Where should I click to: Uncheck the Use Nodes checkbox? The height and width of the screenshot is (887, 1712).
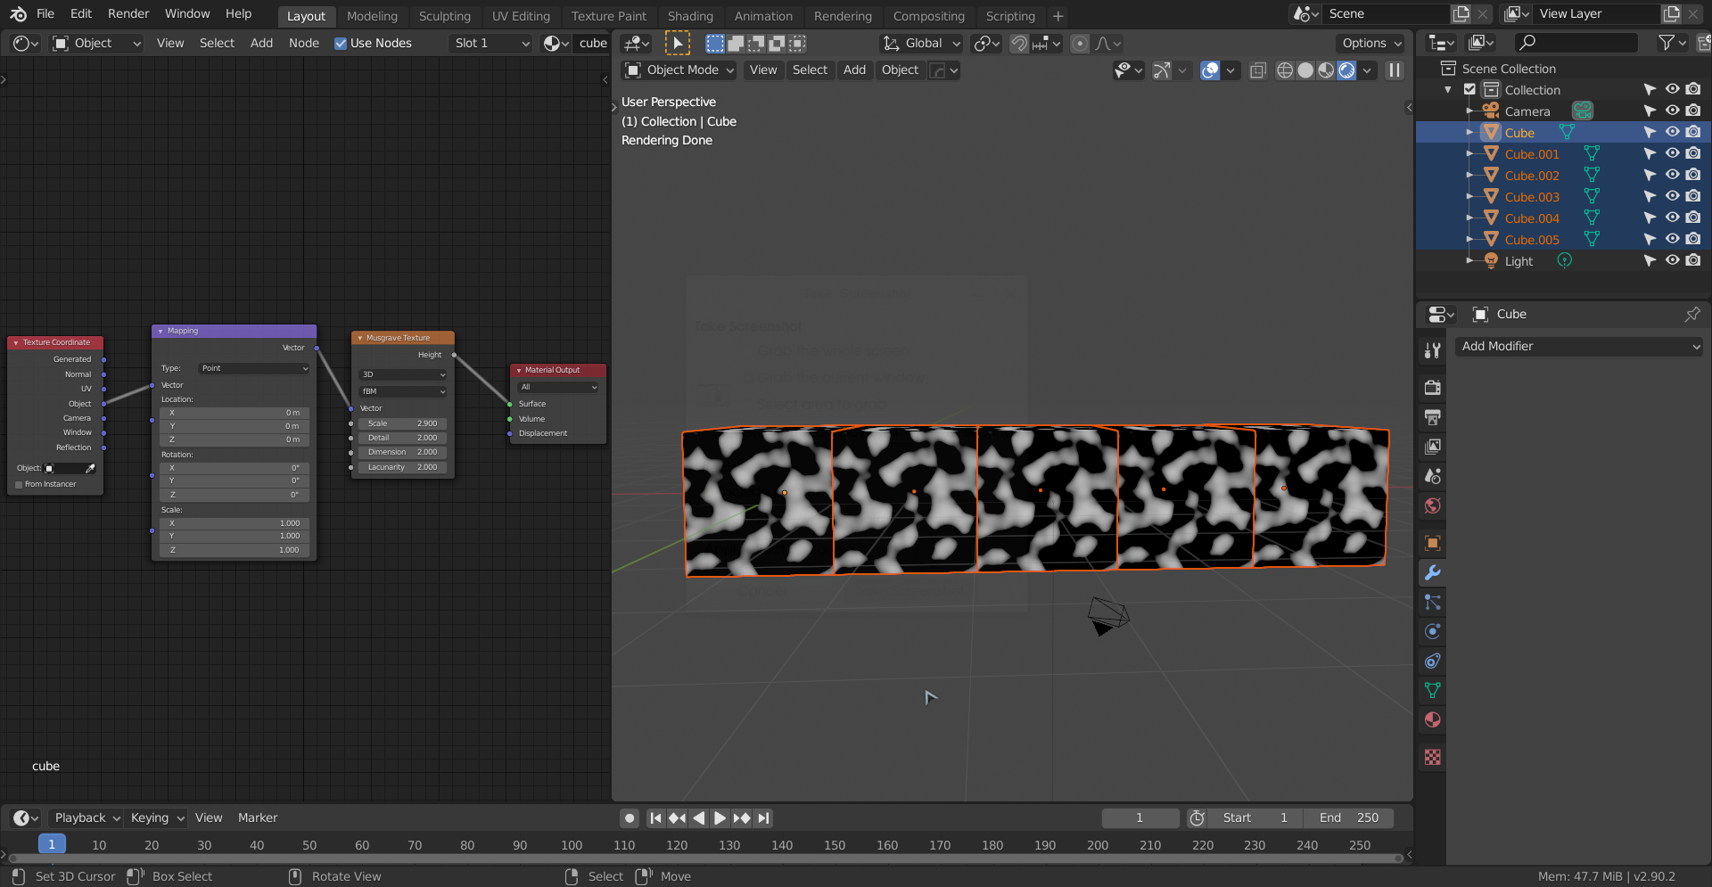point(341,44)
